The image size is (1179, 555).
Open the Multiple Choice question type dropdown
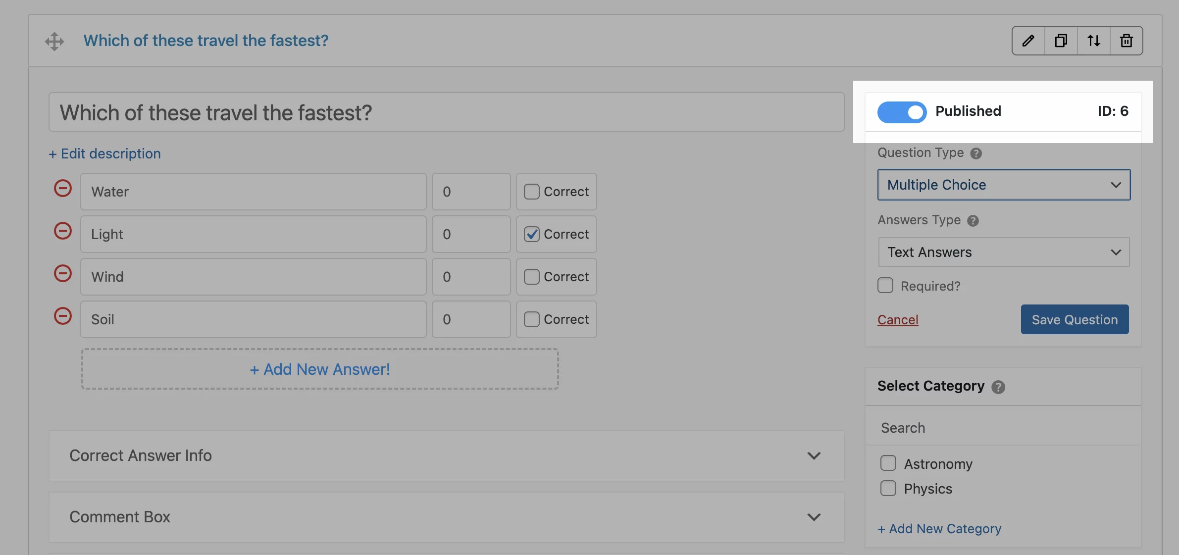[x=1003, y=185]
